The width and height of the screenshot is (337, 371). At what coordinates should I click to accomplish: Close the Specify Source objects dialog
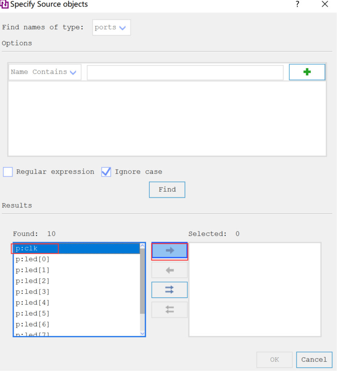pyautogui.click(x=325, y=5)
